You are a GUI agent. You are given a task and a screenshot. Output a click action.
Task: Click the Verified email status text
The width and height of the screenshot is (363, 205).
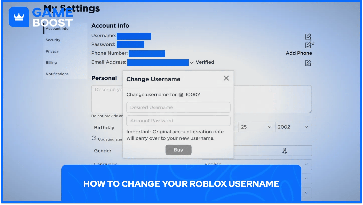click(x=205, y=62)
